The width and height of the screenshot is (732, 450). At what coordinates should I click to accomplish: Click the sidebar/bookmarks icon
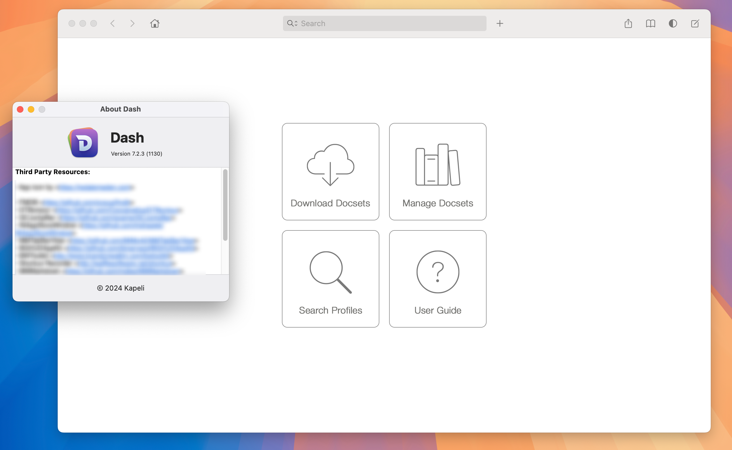pyautogui.click(x=650, y=23)
